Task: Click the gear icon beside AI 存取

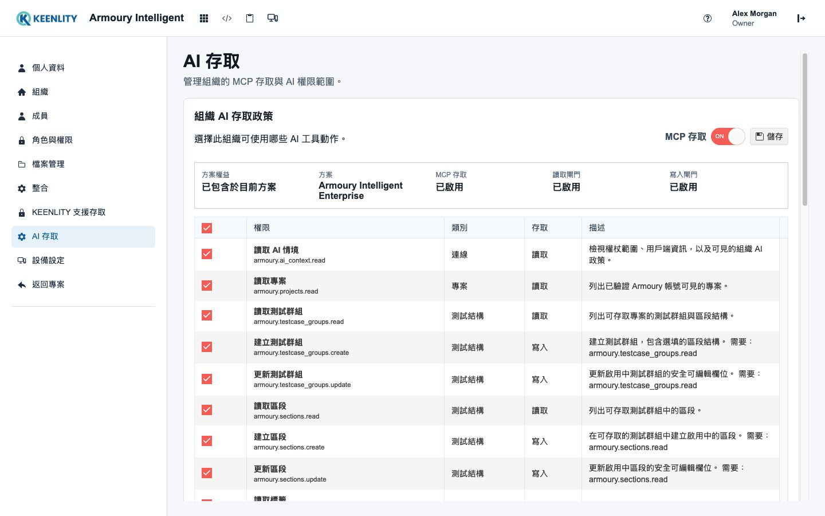Action: [22, 236]
